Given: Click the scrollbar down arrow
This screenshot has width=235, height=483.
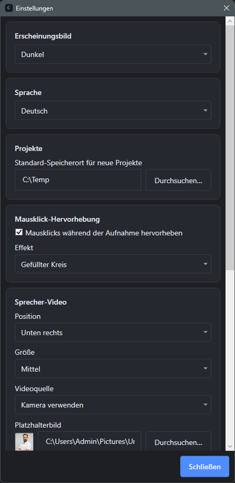Looking at the screenshot, I should point(230,446).
